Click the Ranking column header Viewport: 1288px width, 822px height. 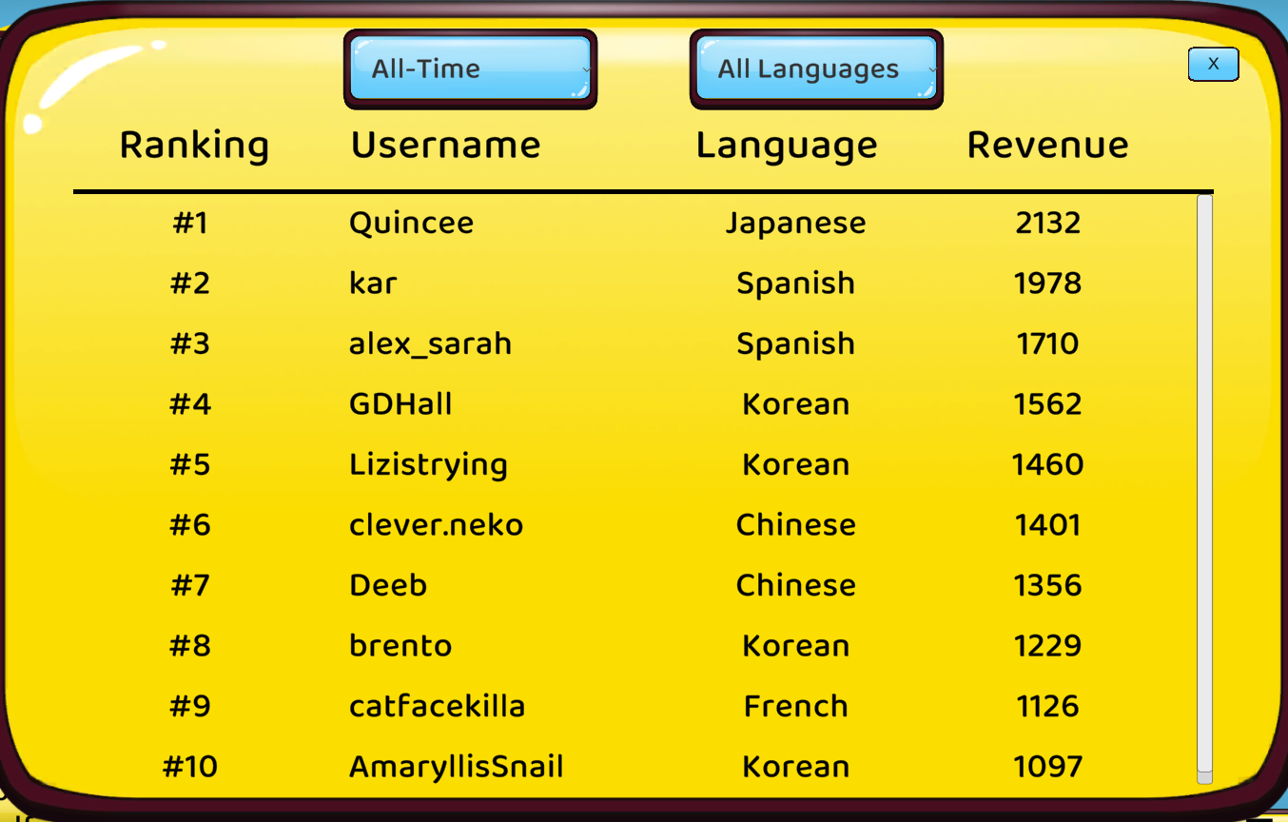coord(194,146)
